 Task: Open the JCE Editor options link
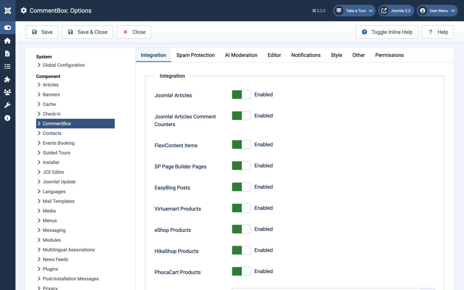75,172
